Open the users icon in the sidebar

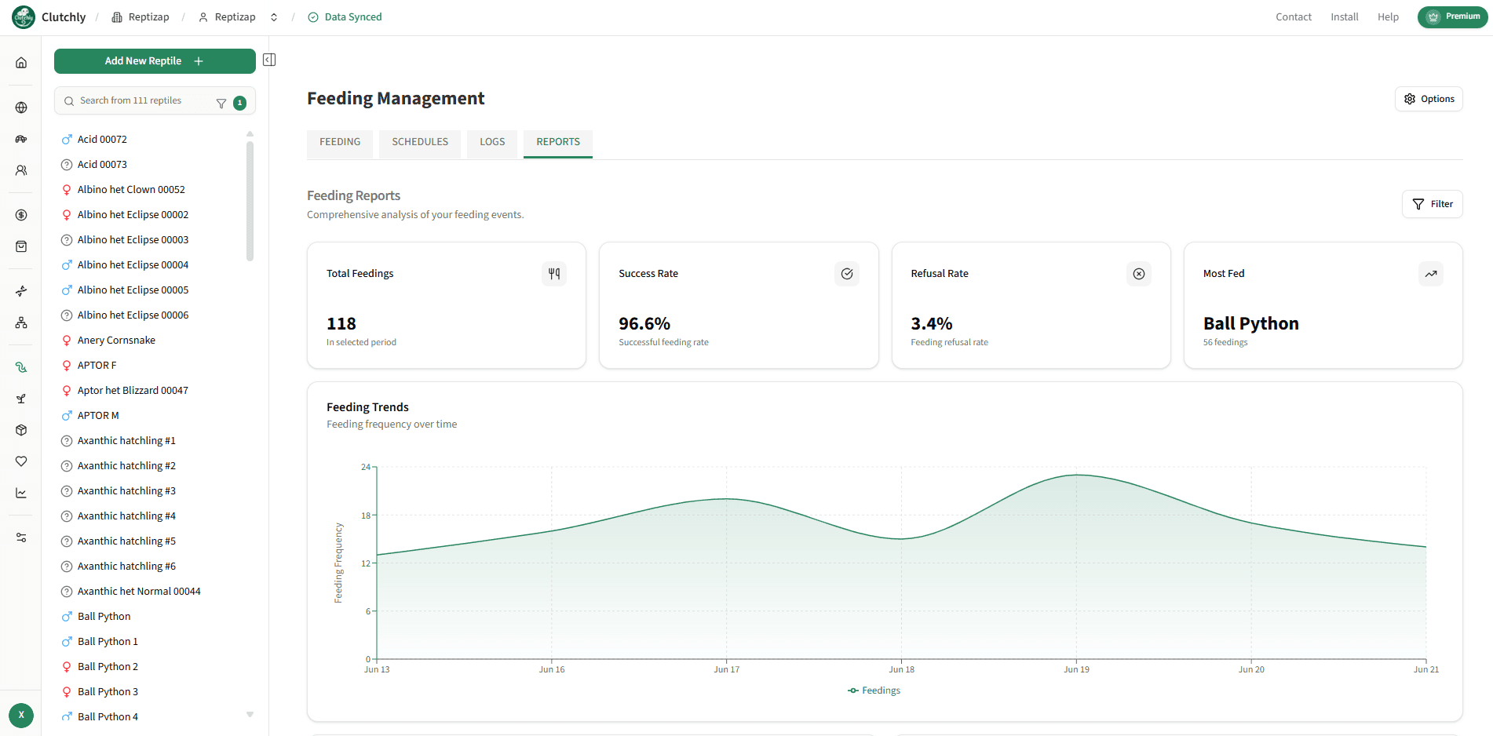(21, 170)
